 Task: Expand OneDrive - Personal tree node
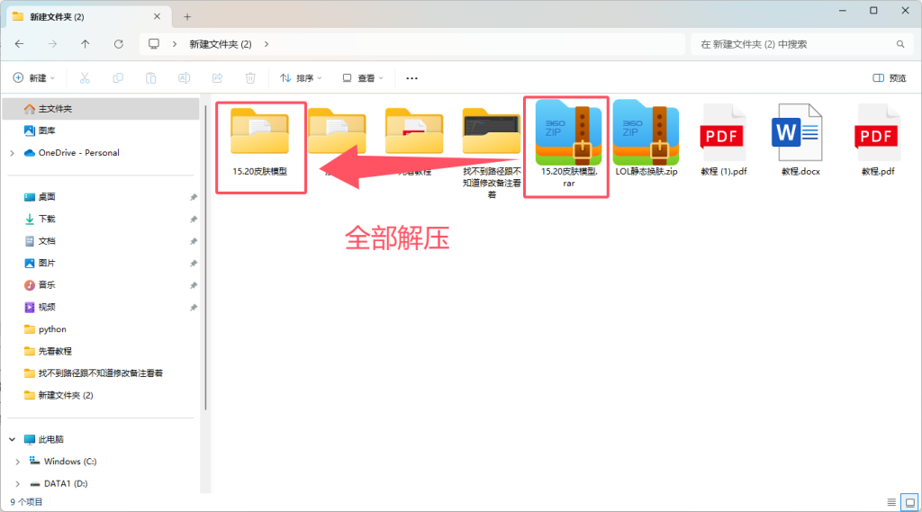[13, 153]
